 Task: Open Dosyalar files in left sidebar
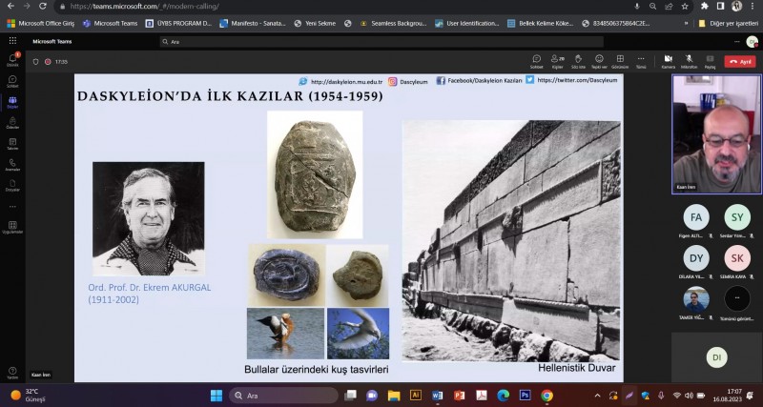[12, 186]
